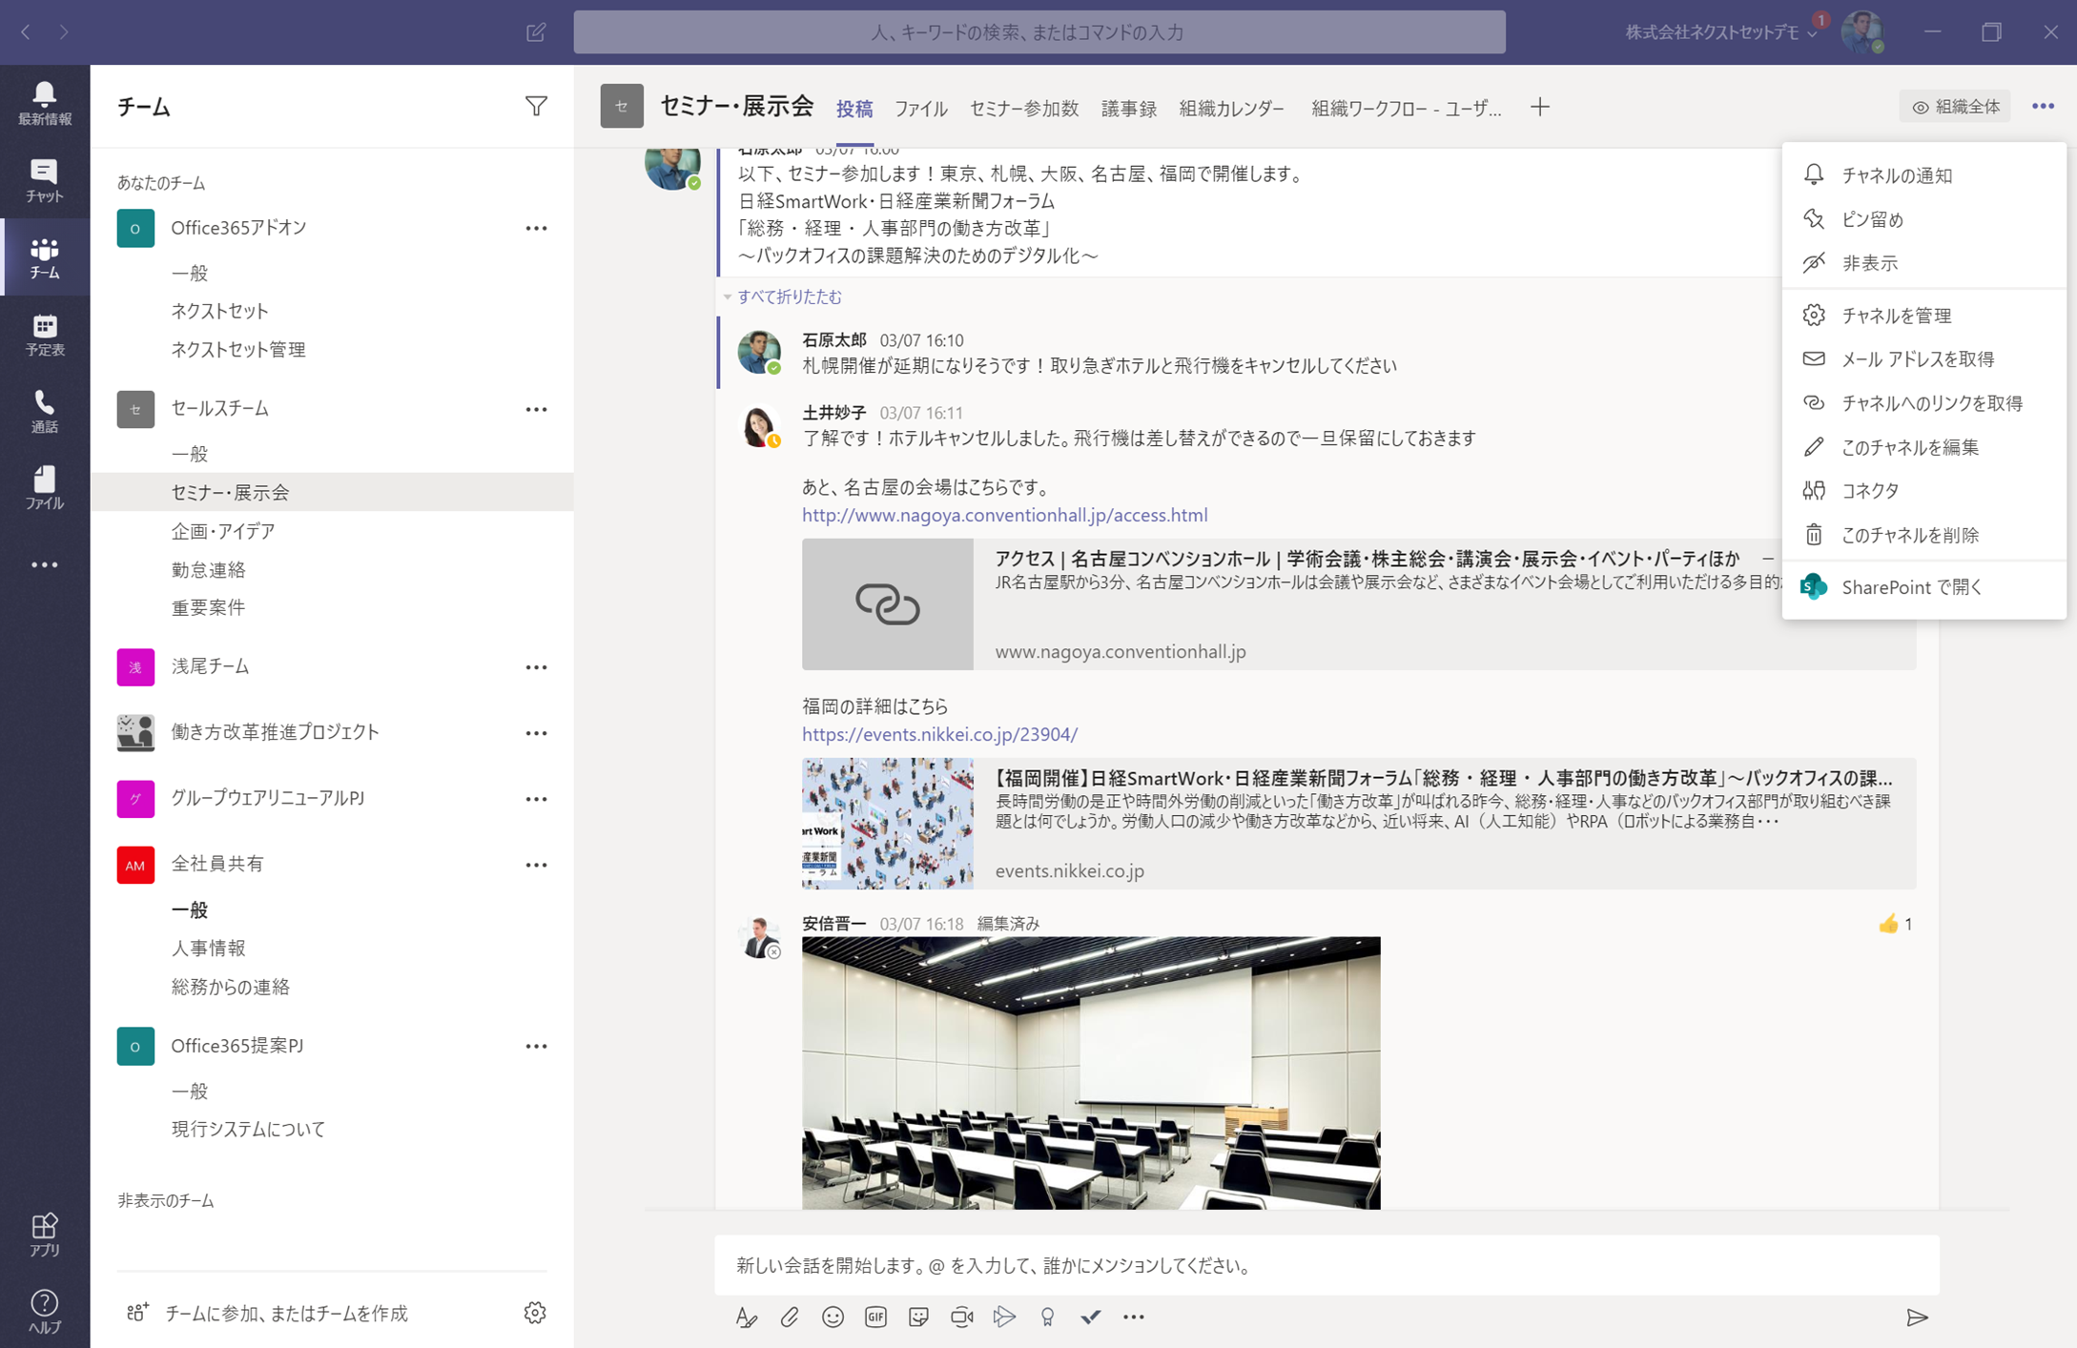This screenshot has height=1348, width=2077.
Task: Open the sticker icon
Action: [x=918, y=1317]
